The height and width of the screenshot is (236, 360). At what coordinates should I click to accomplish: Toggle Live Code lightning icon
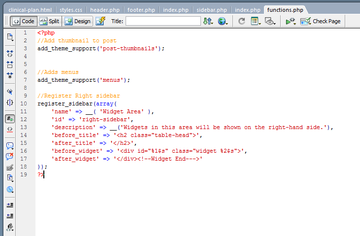pyautogui.click(x=100, y=21)
